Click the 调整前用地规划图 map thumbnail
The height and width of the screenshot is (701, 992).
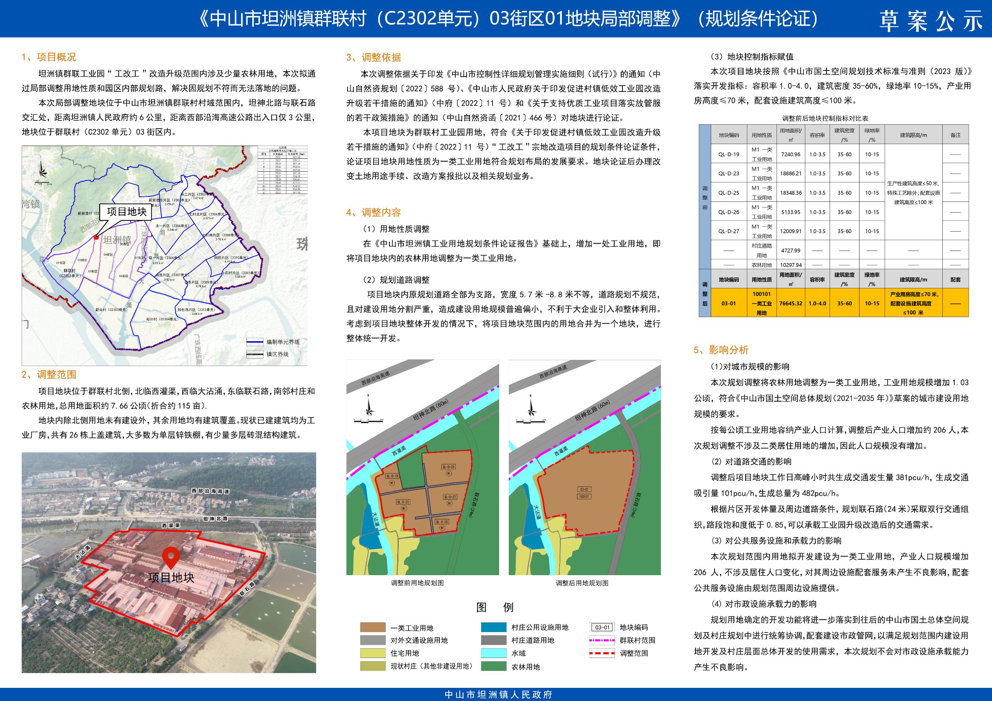coord(422,467)
